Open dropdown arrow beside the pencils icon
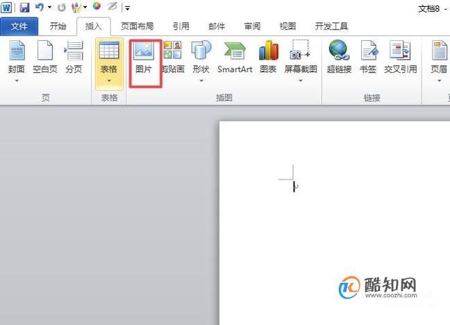 85,8
